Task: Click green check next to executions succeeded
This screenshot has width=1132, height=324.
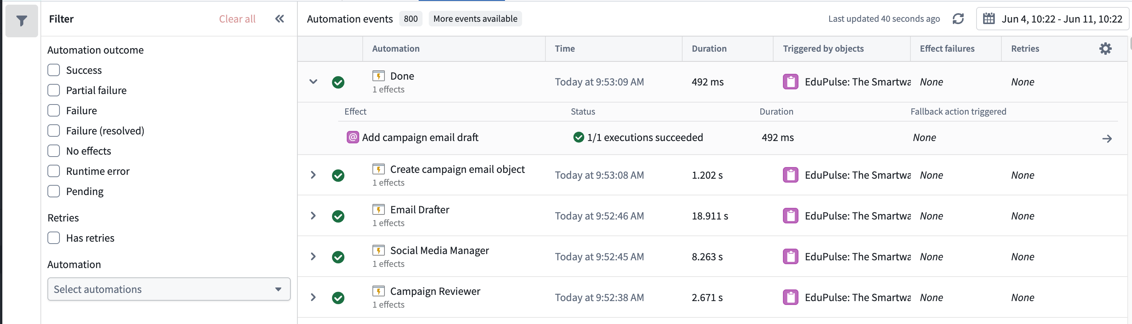Action: [x=578, y=138]
